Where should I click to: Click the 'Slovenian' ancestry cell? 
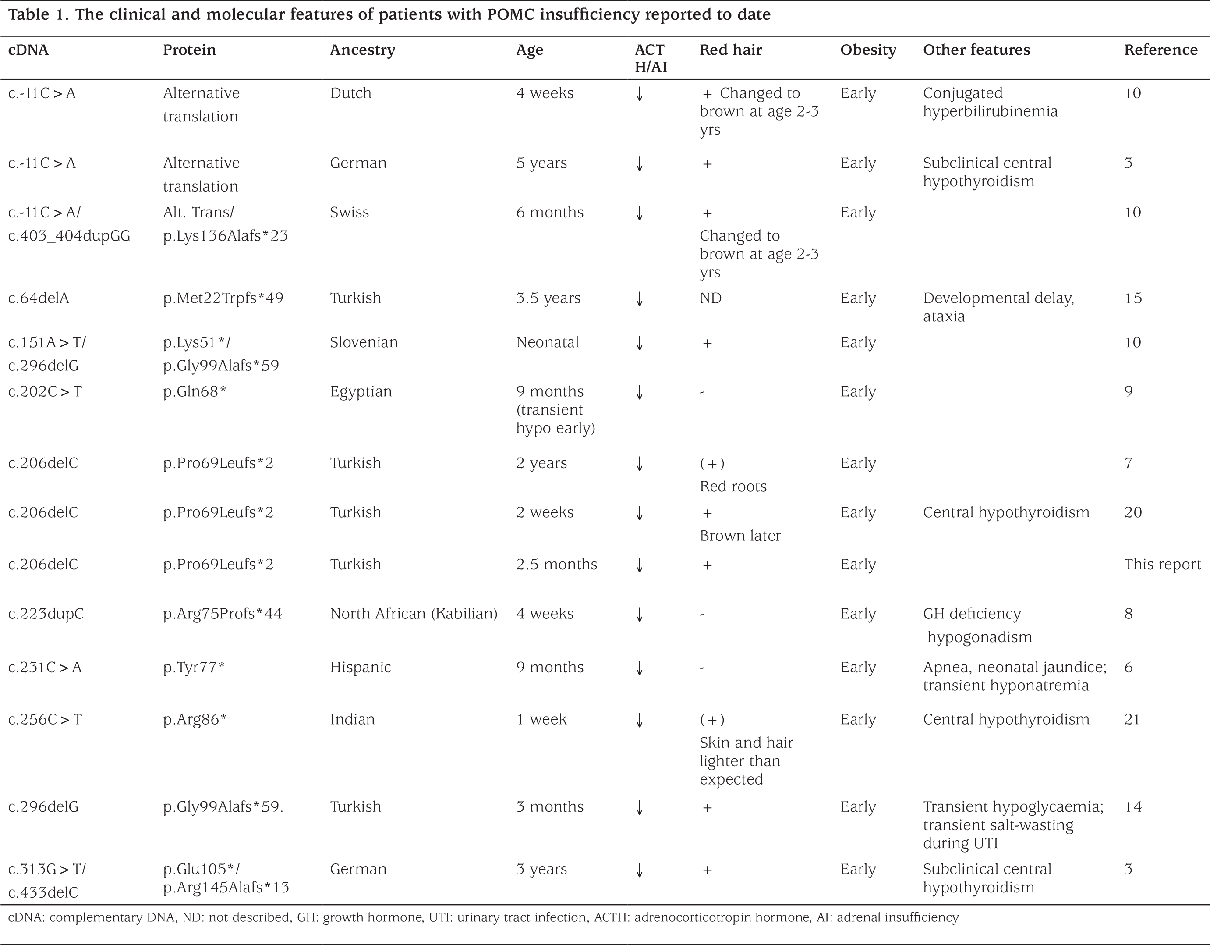364,342
